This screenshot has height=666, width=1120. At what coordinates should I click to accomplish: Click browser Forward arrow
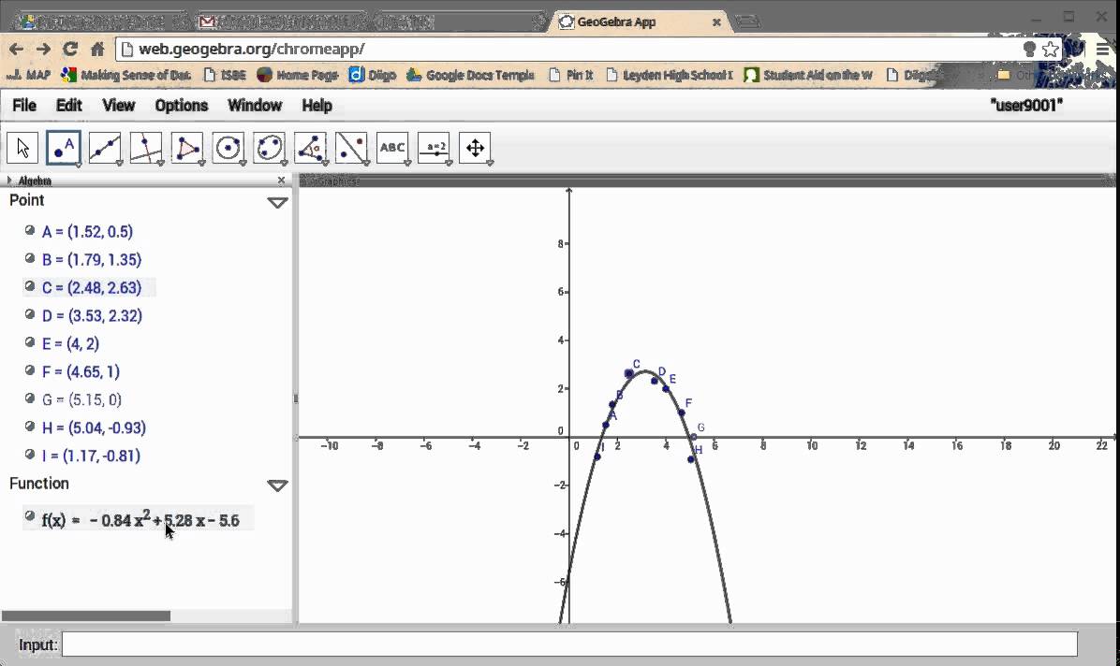click(43, 49)
